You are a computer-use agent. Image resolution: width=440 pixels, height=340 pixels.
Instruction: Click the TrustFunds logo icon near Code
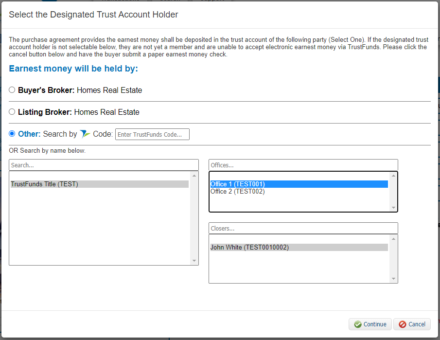click(85, 134)
